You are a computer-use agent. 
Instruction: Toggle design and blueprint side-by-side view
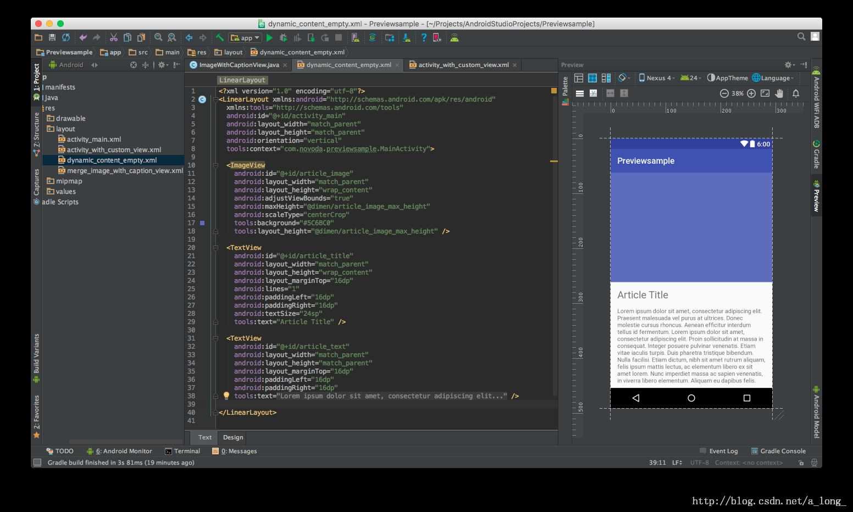coord(606,78)
